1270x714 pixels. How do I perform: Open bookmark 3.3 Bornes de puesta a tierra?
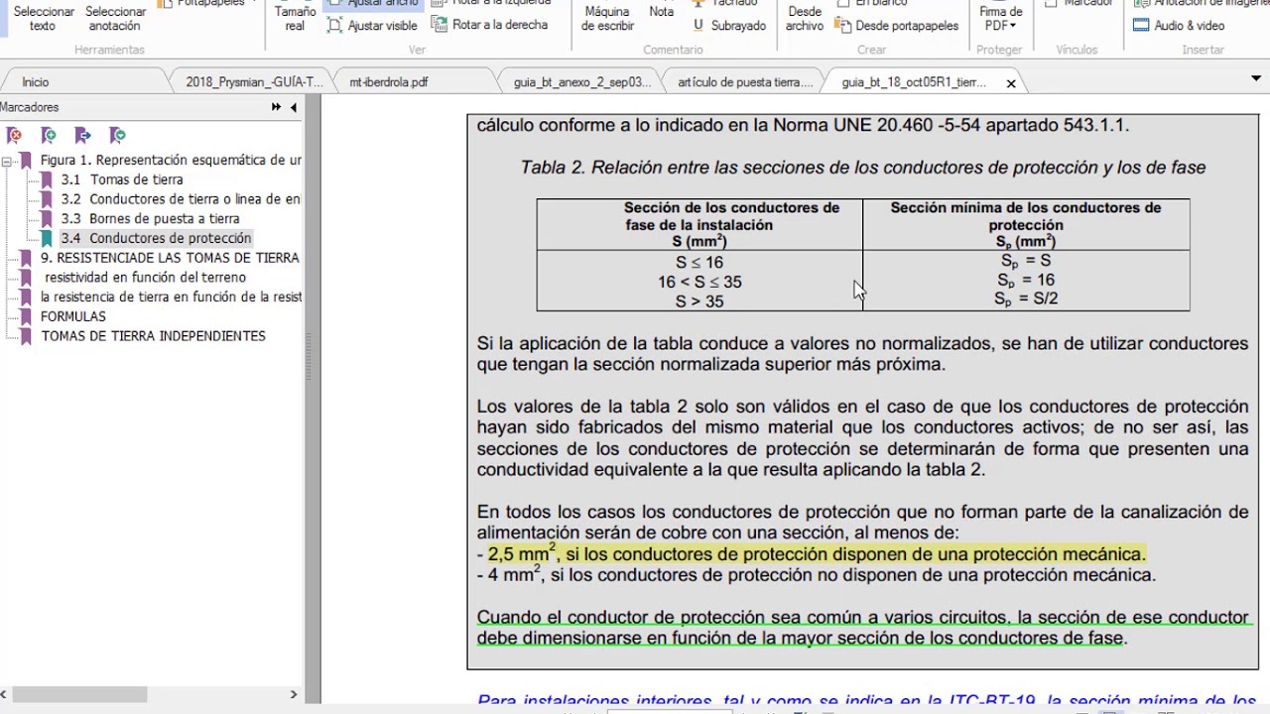coord(150,219)
